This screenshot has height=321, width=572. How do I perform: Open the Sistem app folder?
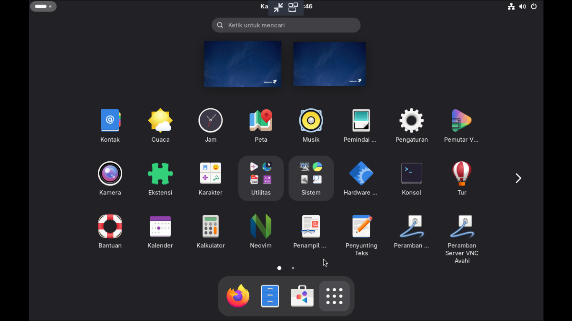pyautogui.click(x=311, y=178)
